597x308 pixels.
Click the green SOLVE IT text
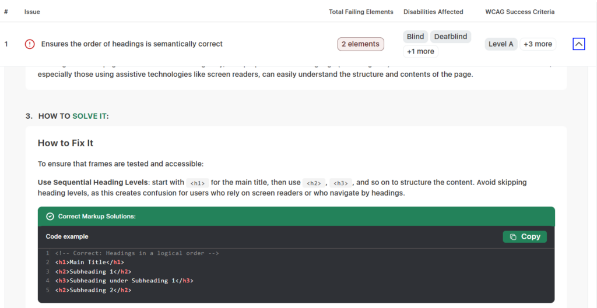(89, 116)
